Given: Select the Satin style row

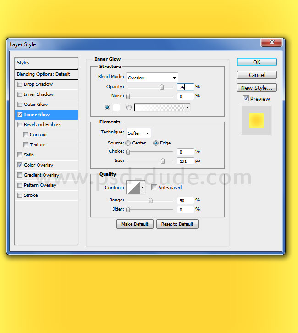Looking at the screenshot, I should coord(46,155).
